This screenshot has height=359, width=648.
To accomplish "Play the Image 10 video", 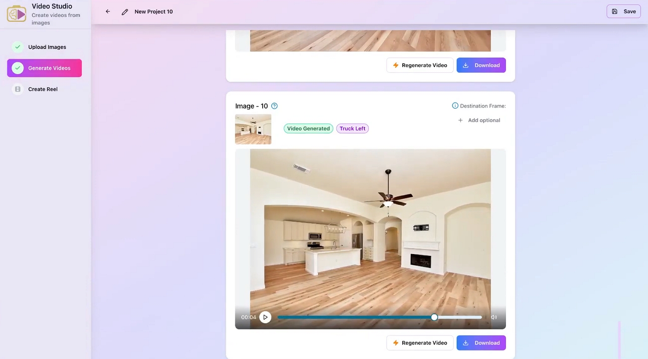I will point(265,317).
